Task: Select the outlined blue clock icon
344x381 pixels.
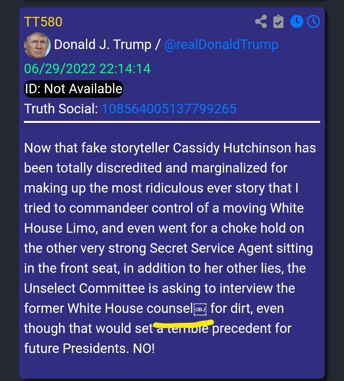Action: click(313, 21)
